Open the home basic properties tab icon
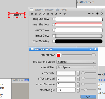Viewport: 105px width, 99px height. [32, 14]
